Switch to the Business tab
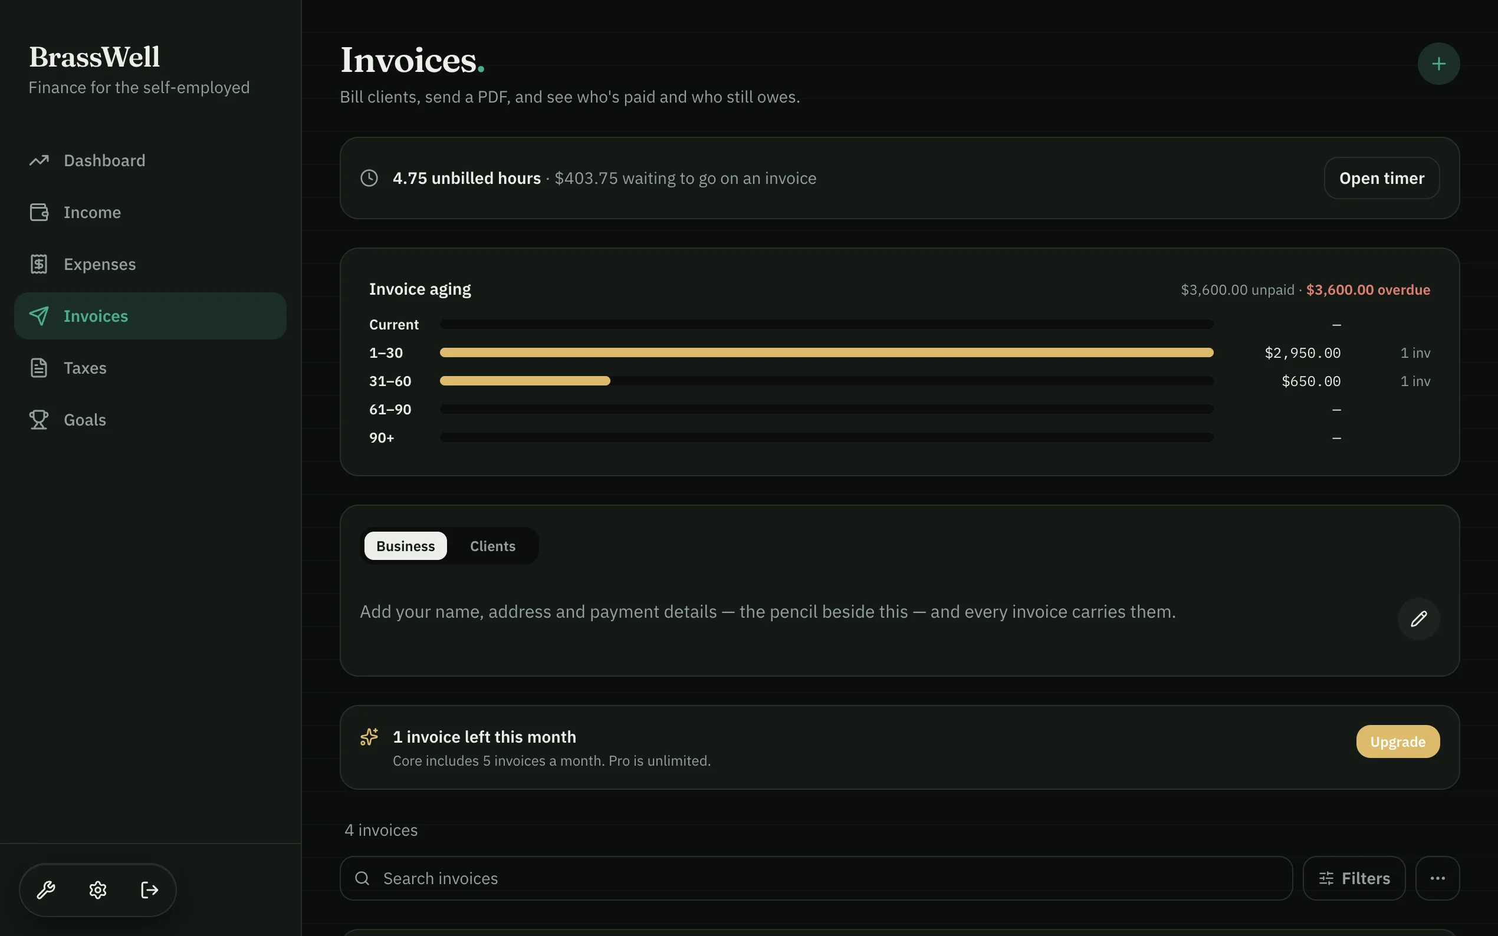1498x936 pixels. [406, 546]
